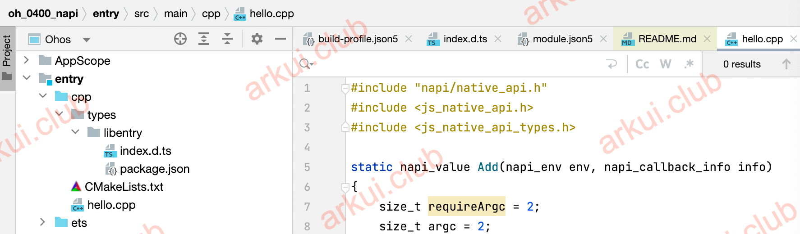Image resolution: width=800 pixels, height=234 pixels.
Task: Open the Ohos project view dropdown
Action: [87, 40]
